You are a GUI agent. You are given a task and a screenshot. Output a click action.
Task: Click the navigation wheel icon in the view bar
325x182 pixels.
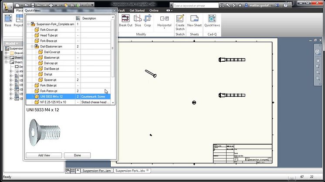click(x=317, y=52)
